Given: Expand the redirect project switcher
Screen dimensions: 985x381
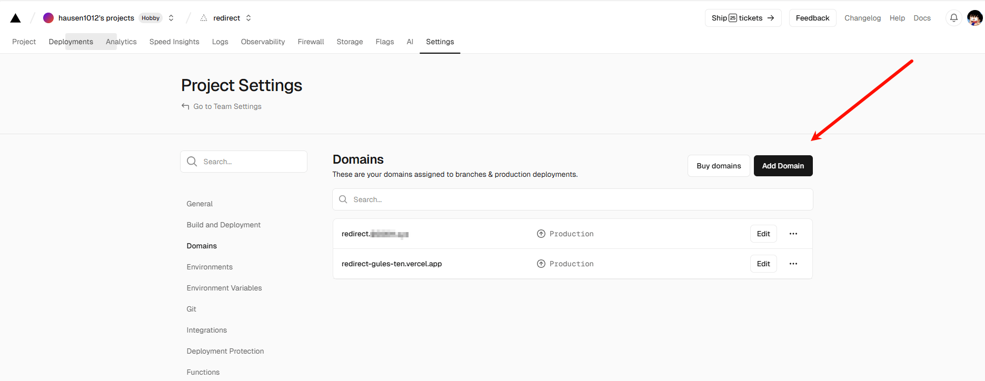Looking at the screenshot, I should tap(248, 18).
